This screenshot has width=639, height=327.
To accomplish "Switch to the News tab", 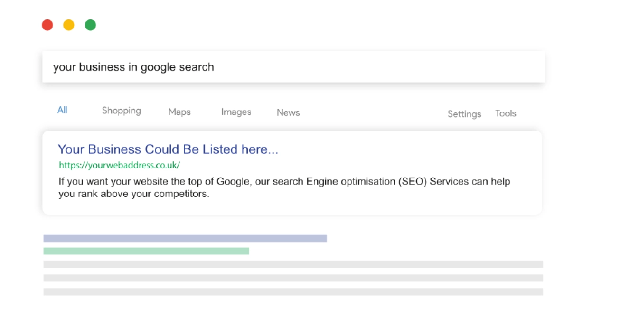I will 288,112.
